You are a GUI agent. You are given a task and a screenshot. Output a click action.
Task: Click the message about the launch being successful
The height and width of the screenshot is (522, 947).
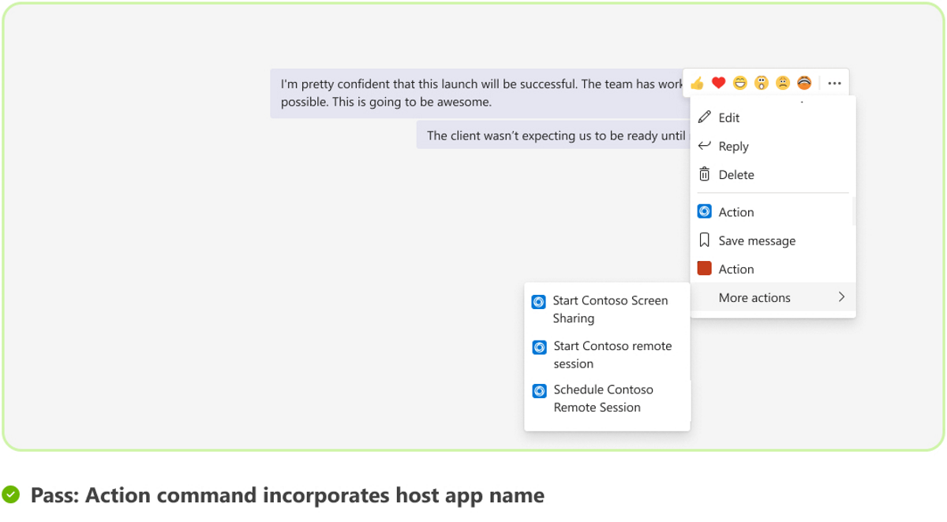tap(473, 92)
